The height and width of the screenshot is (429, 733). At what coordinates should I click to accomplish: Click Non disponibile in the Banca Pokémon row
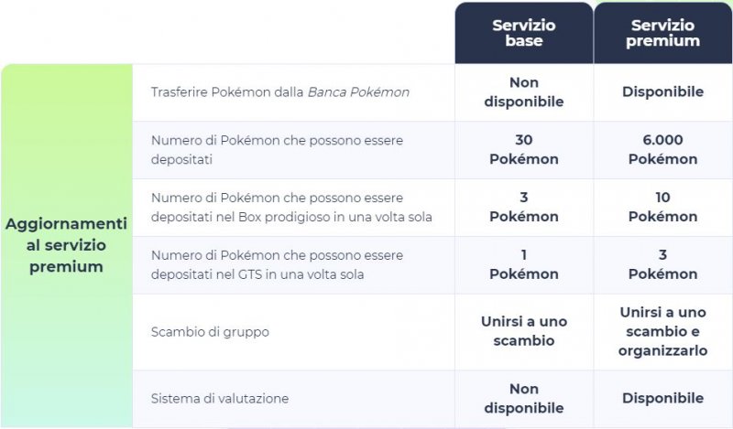(523, 92)
